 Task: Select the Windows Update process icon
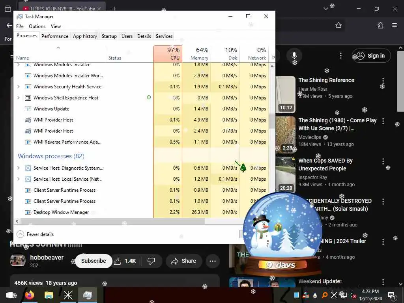(28, 109)
